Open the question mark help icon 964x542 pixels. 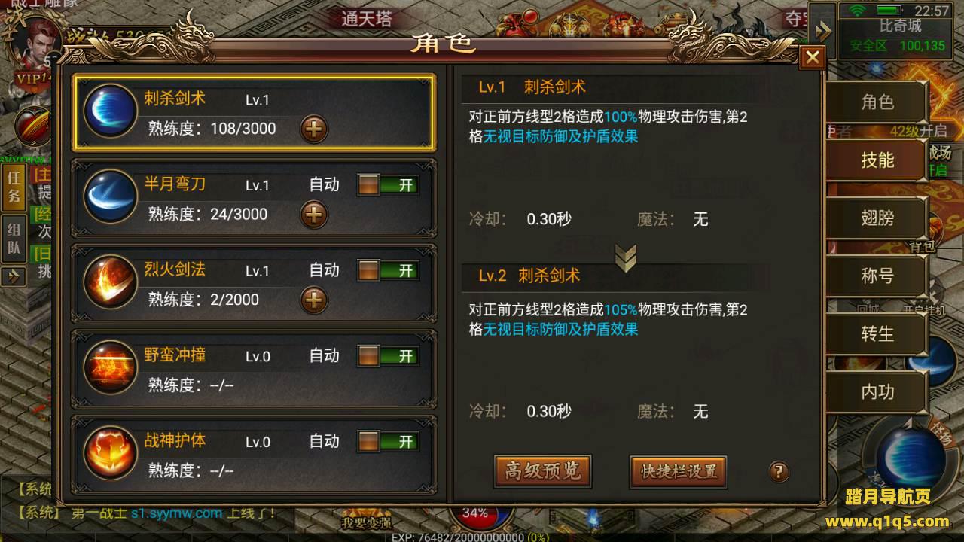click(779, 472)
